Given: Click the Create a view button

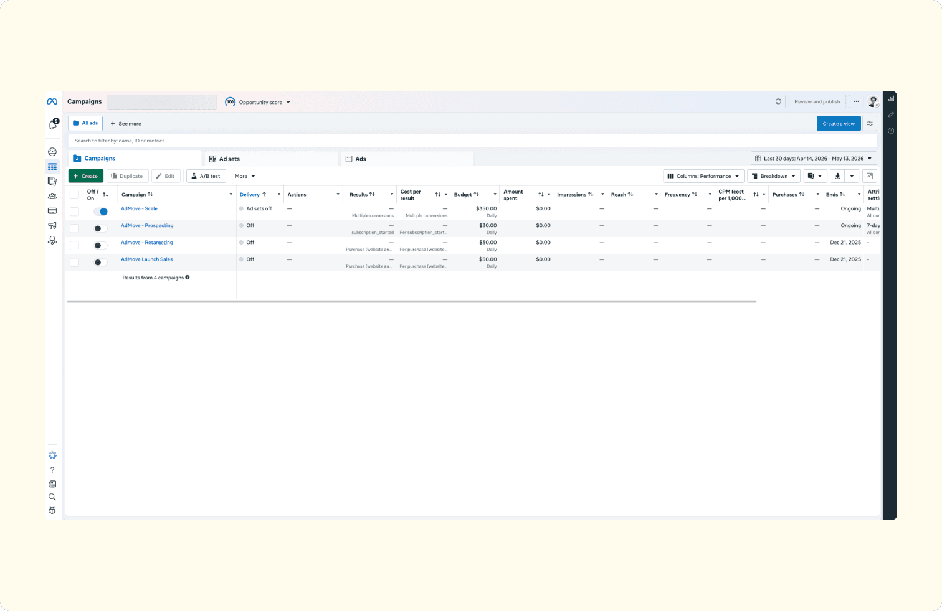Looking at the screenshot, I should point(839,124).
